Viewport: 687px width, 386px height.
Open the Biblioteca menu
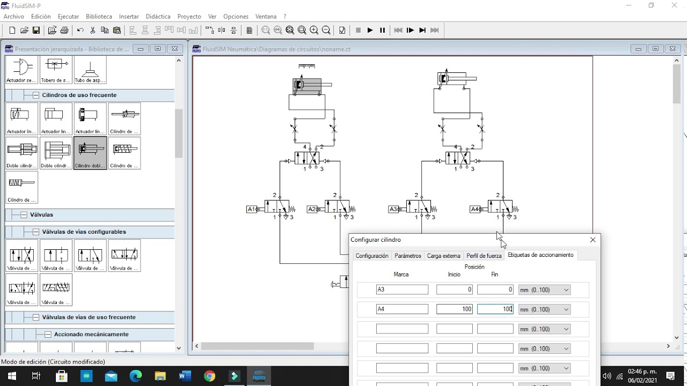(x=99, y=17)
